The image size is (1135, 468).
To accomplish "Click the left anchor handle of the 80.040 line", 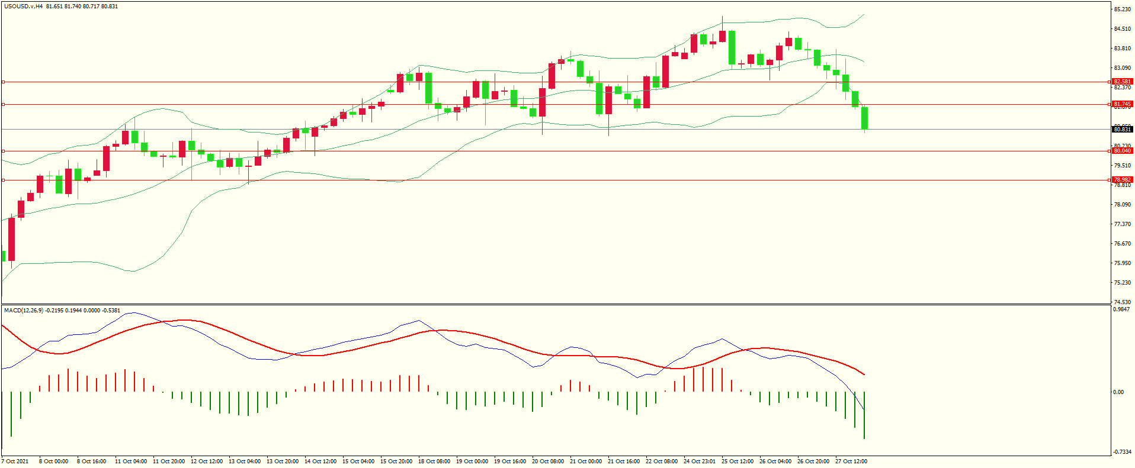I will tap(3, 151).
